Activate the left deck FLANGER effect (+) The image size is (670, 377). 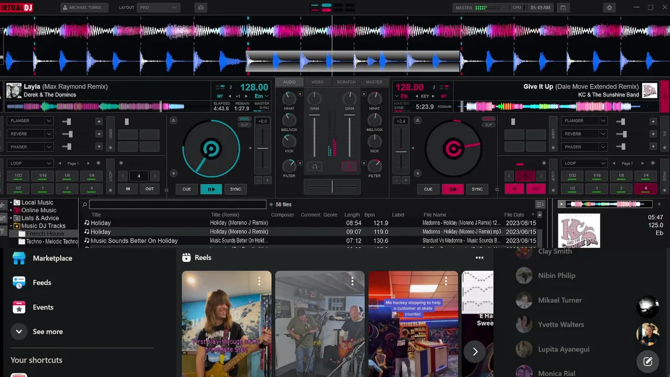click(99, 121)
